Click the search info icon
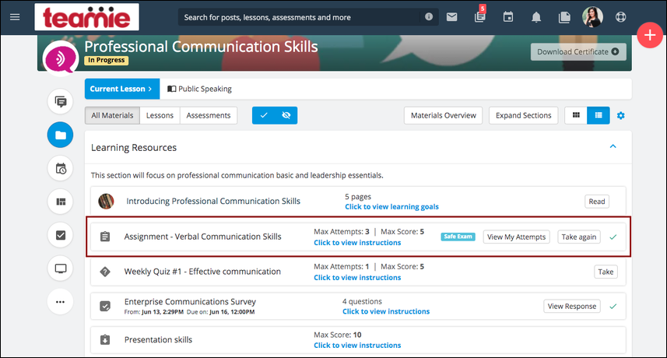The image size is (667, 358). 429,16
